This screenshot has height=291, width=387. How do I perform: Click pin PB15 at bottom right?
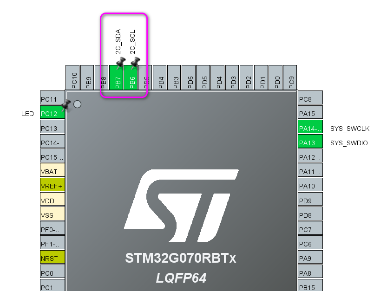[310, 285]
